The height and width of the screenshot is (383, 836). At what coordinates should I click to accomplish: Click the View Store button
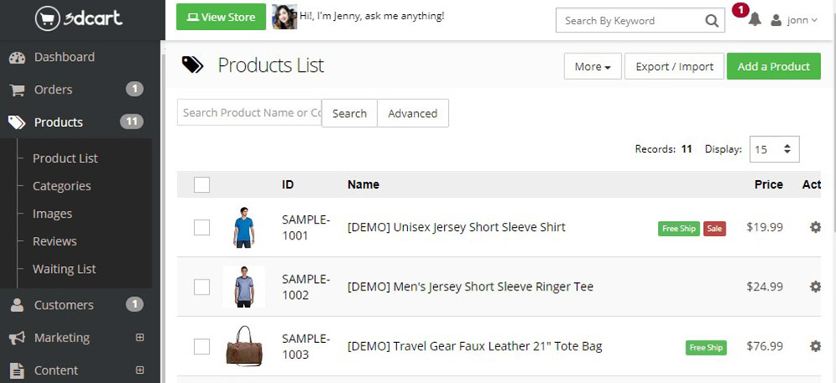pos(221,17)
